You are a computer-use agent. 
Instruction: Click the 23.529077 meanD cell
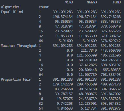tap(88, 31)
